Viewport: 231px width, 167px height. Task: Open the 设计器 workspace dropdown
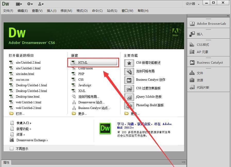pos(193,4)
